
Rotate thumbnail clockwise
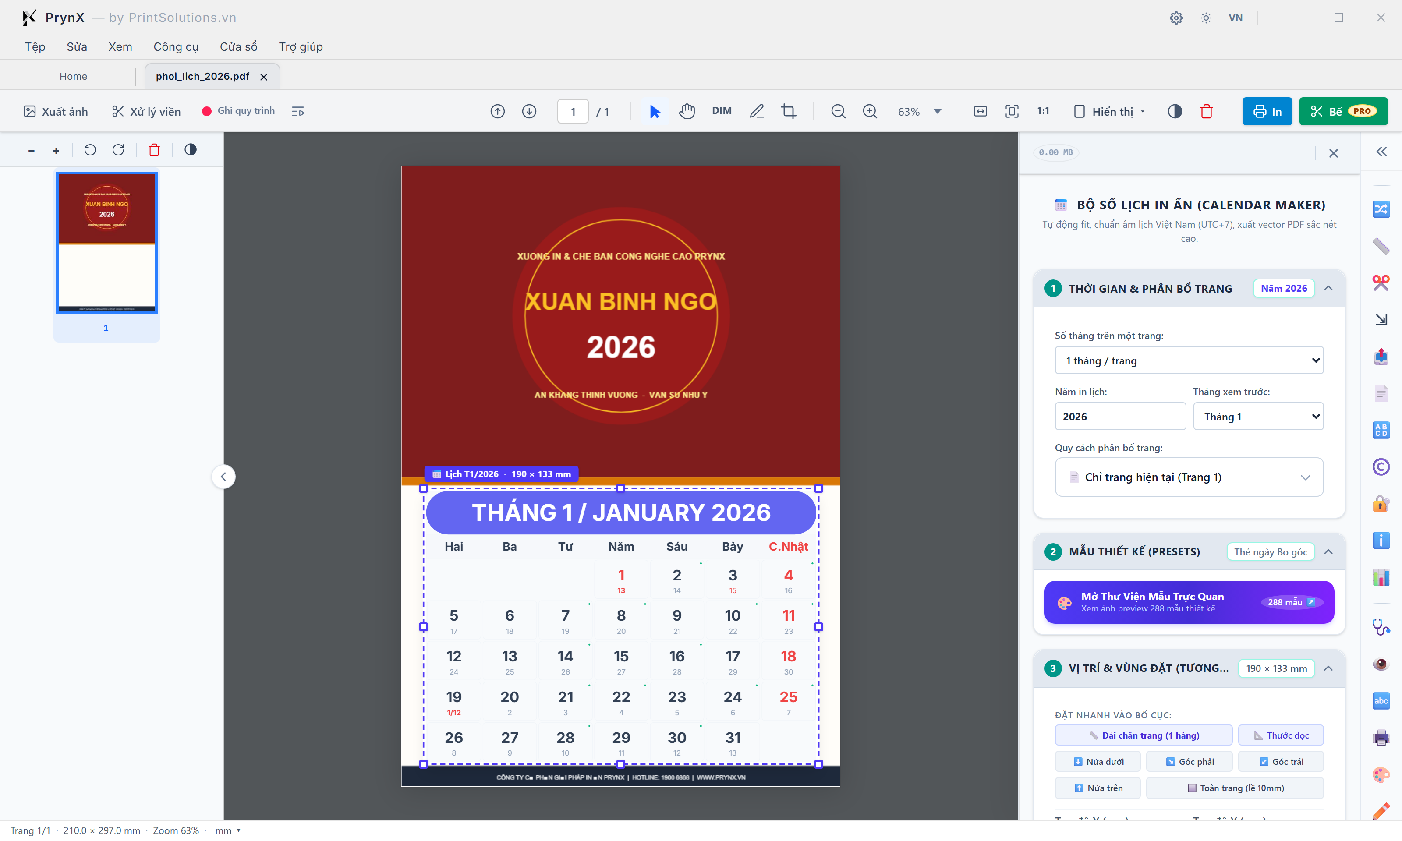point(118,150)
